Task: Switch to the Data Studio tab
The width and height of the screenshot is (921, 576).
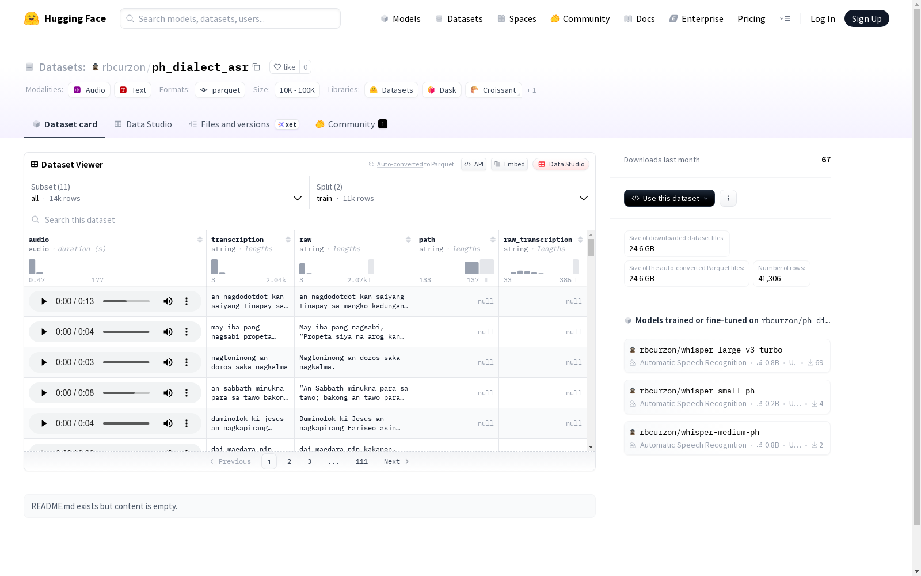Action: click(x=143, y=124)
